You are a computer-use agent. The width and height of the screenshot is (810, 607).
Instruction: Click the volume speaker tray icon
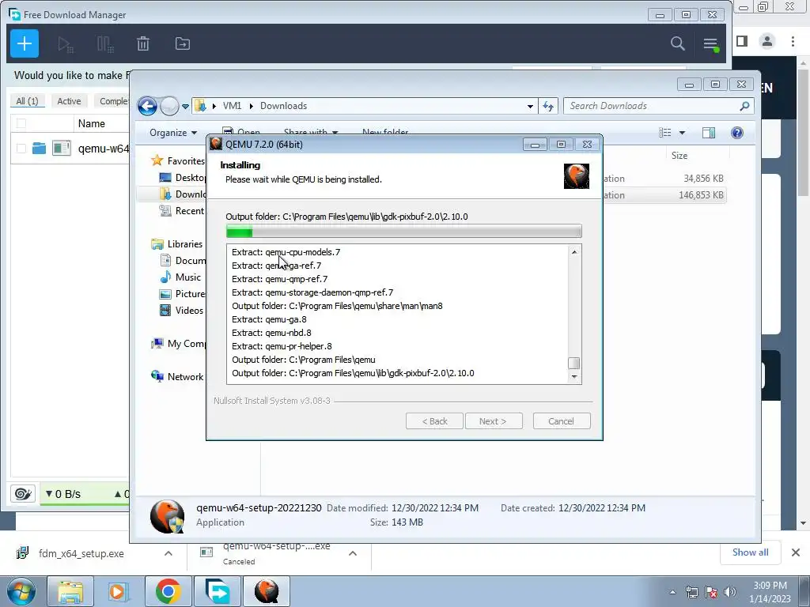730,592
